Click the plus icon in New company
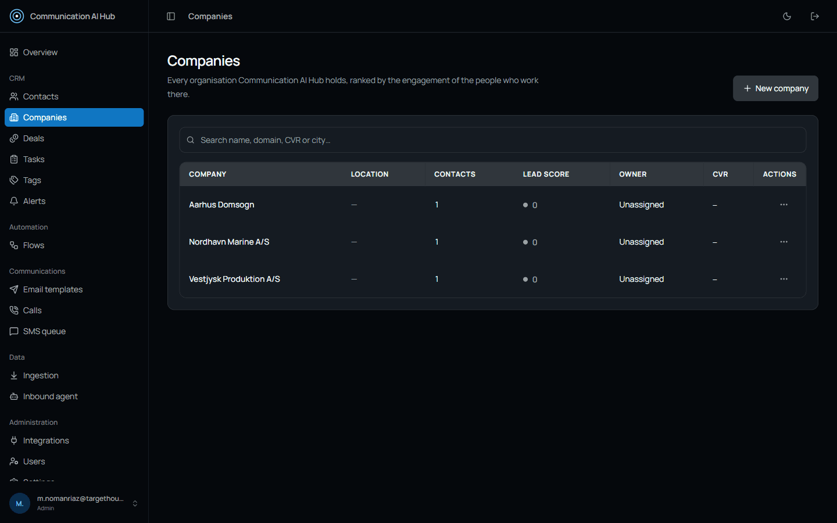The image size is (837, 523). (747, 88)
